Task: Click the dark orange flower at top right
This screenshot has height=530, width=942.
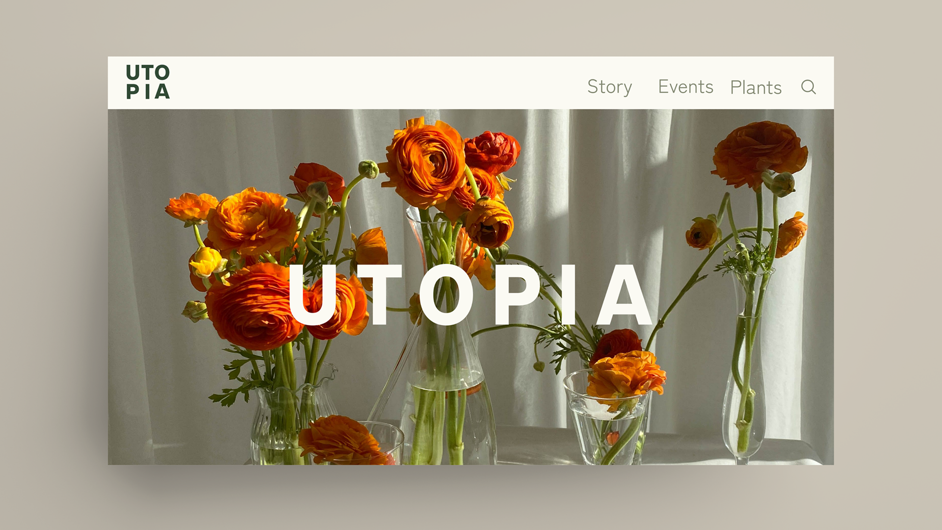Action: point(759,153)
